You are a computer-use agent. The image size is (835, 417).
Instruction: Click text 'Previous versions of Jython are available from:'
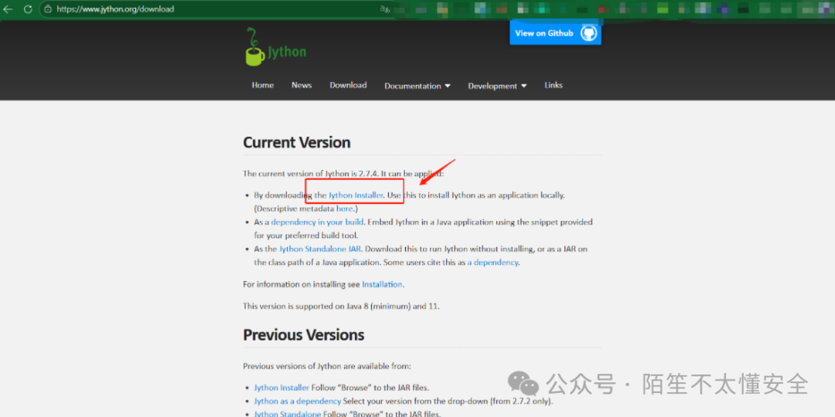click(327, 366)
